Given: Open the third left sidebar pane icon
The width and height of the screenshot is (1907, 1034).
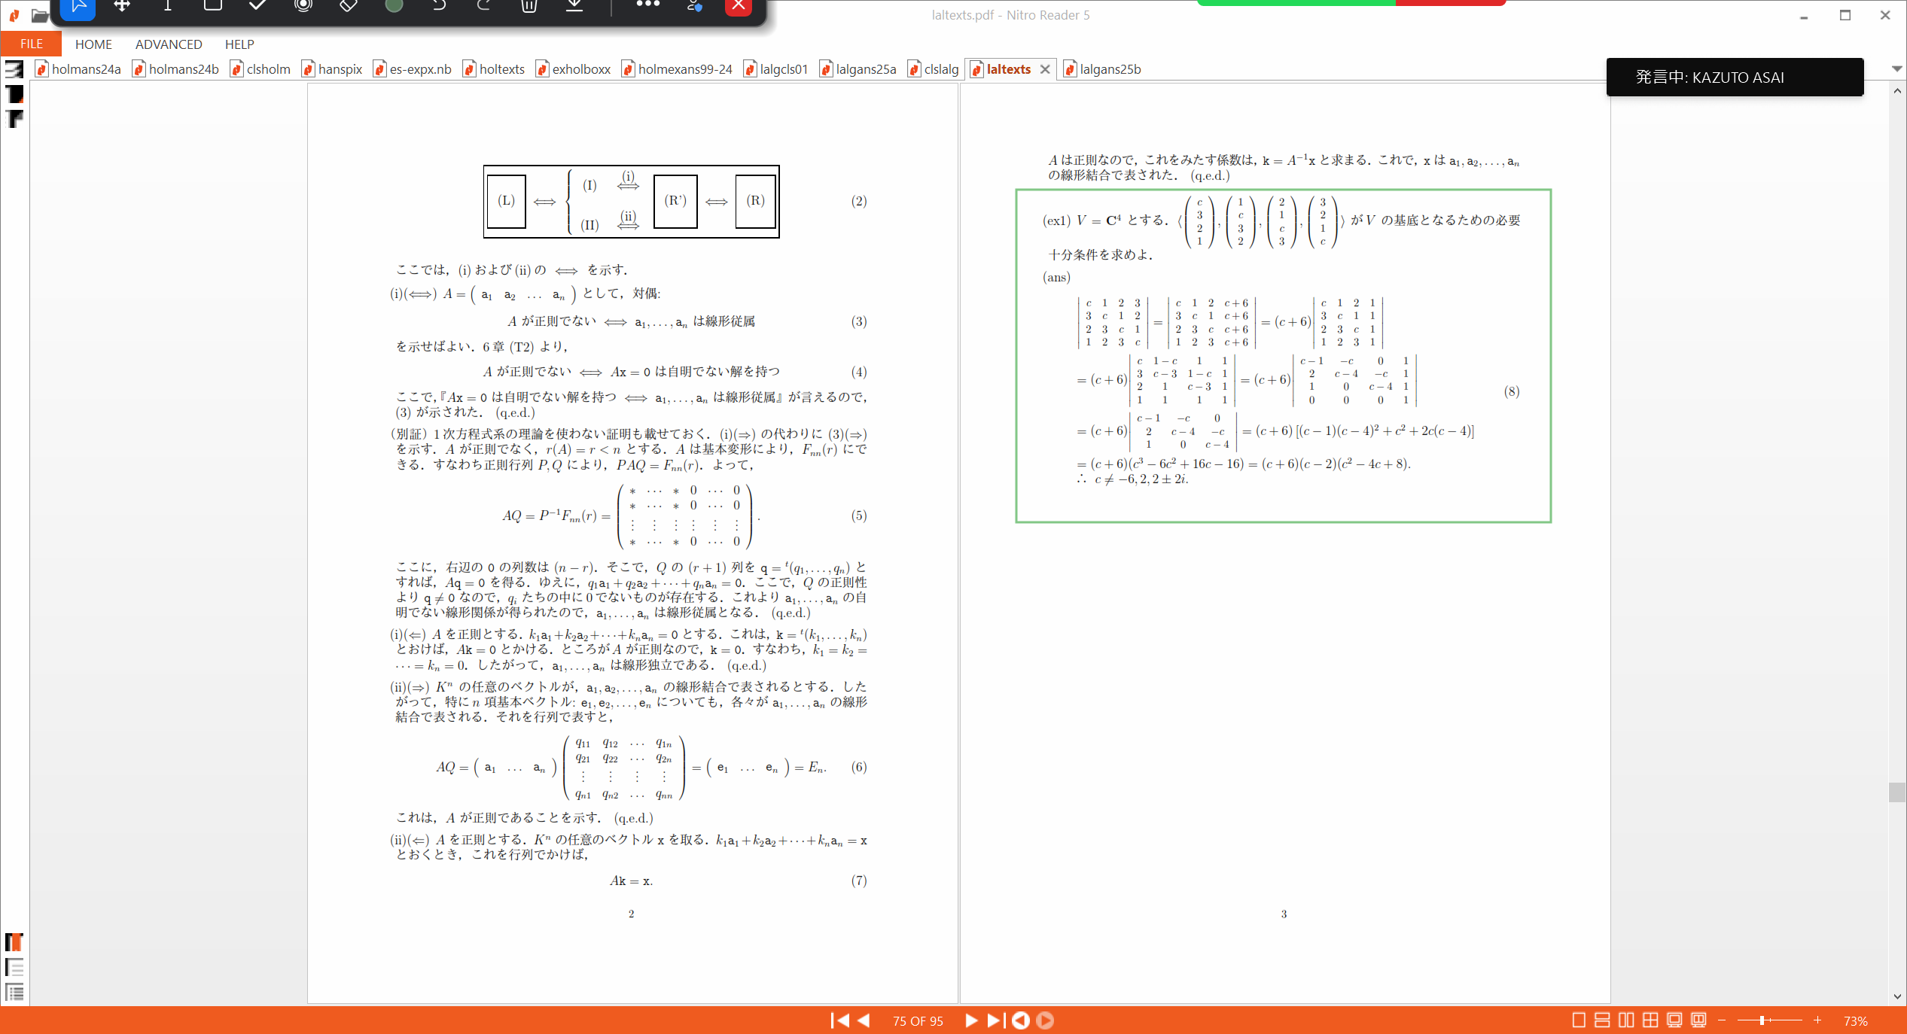Looking at the screenshot, I should [x=14, y=119].
